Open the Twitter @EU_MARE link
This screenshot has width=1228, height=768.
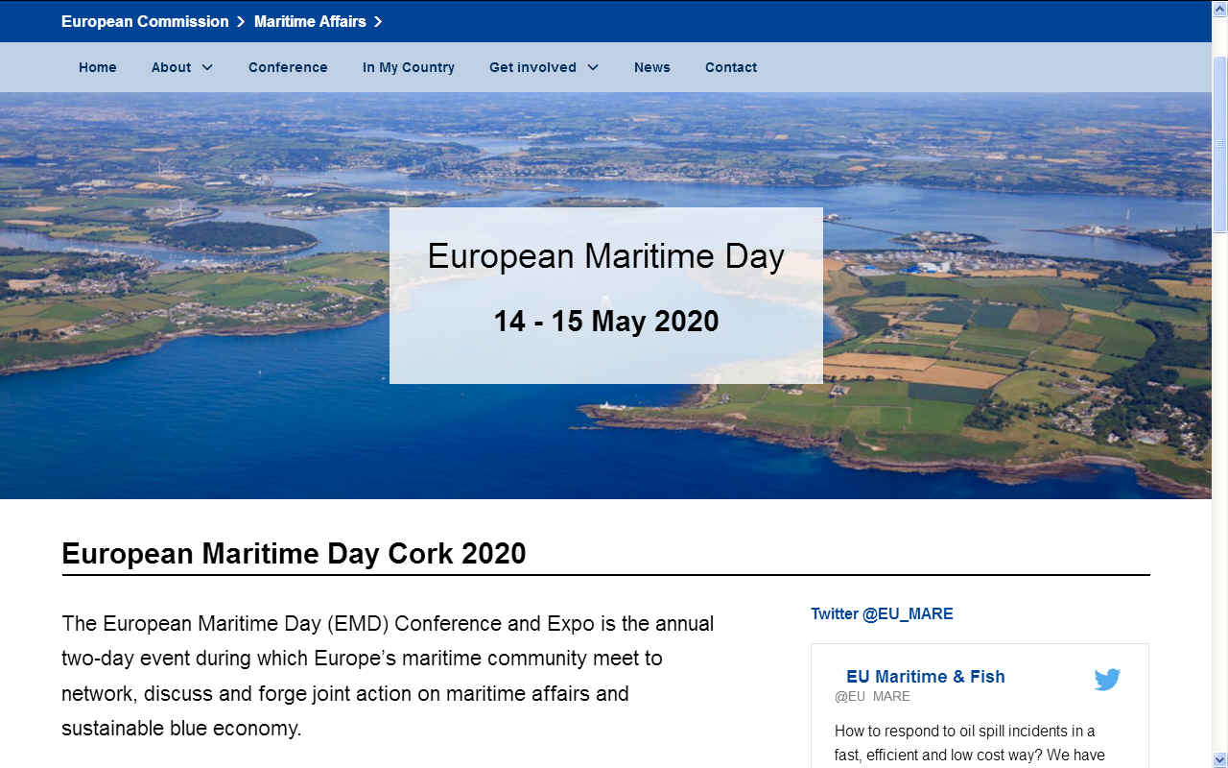[x=883, y=613]
